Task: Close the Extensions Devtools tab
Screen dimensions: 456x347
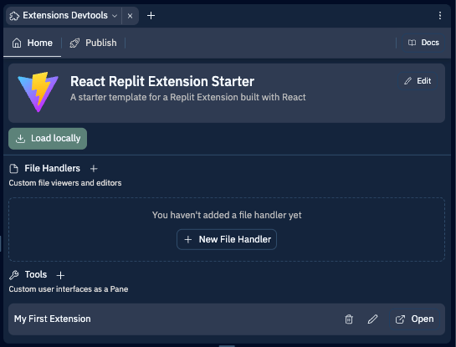Action: 130,16
